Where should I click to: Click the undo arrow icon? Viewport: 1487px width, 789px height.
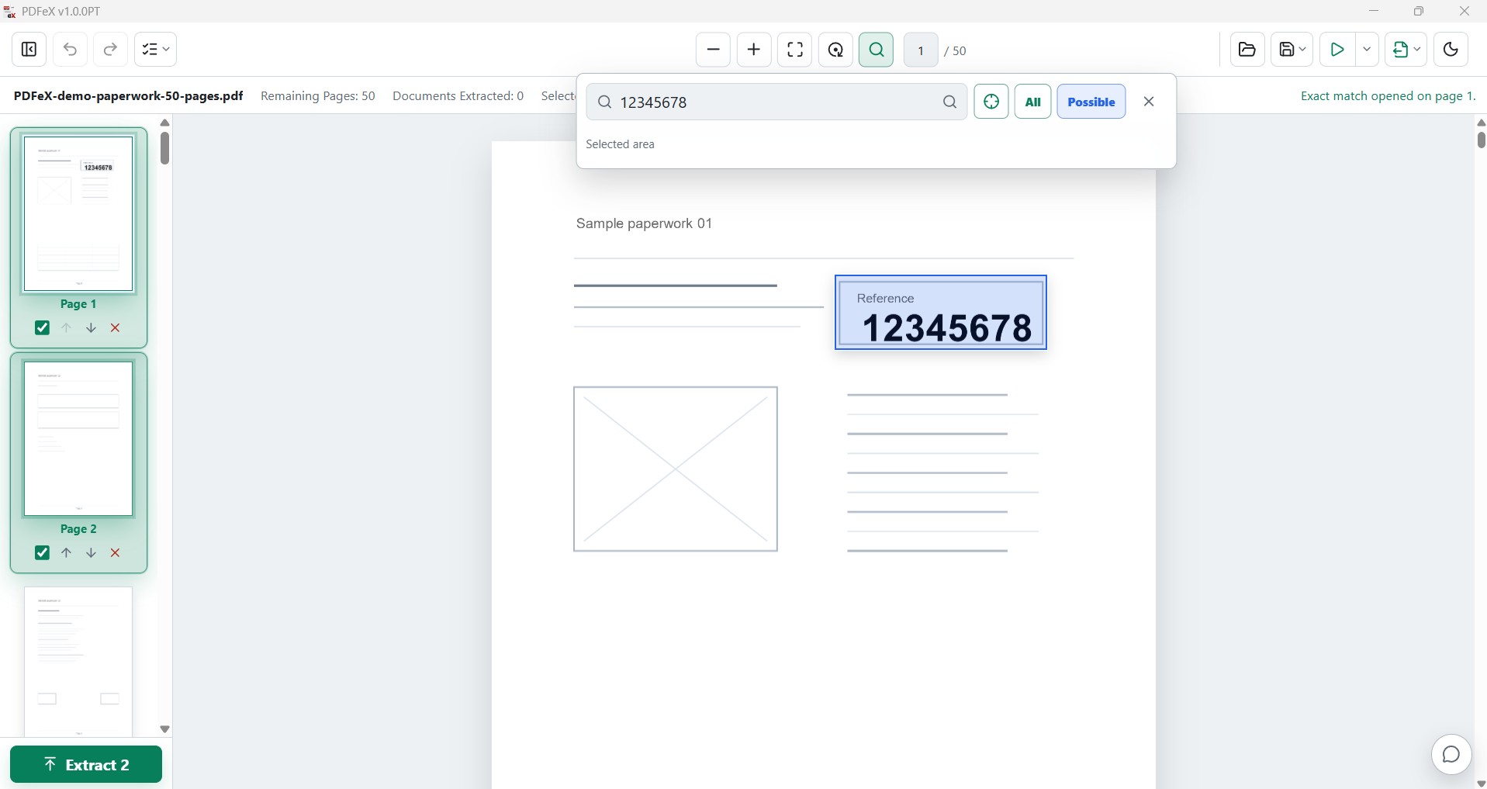tap(70, 50)
